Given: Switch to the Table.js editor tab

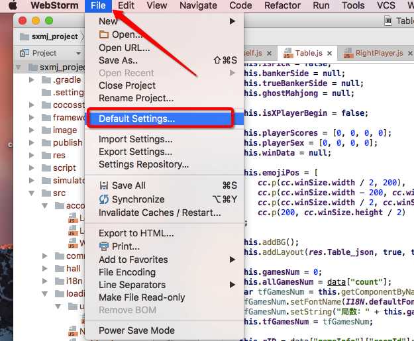Looking at the screenshot, I should click(x=307, y=53).
